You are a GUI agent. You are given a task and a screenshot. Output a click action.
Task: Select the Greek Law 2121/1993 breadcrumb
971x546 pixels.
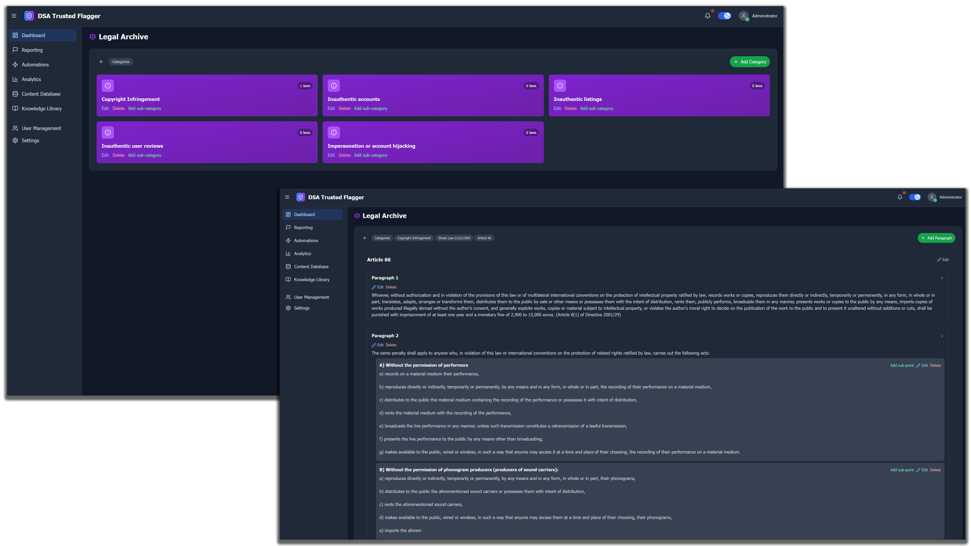pyautogui.click(x=454, y=238)
